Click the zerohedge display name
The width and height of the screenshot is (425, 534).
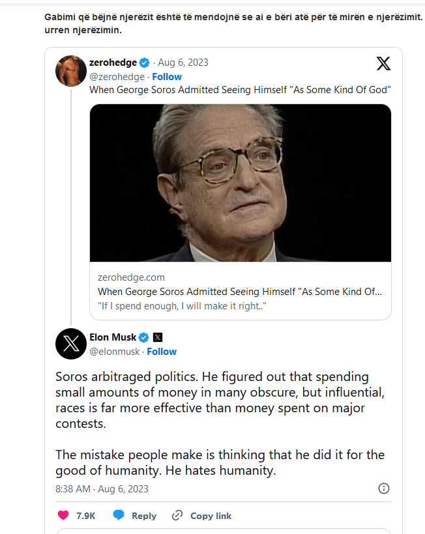[113, 63]
